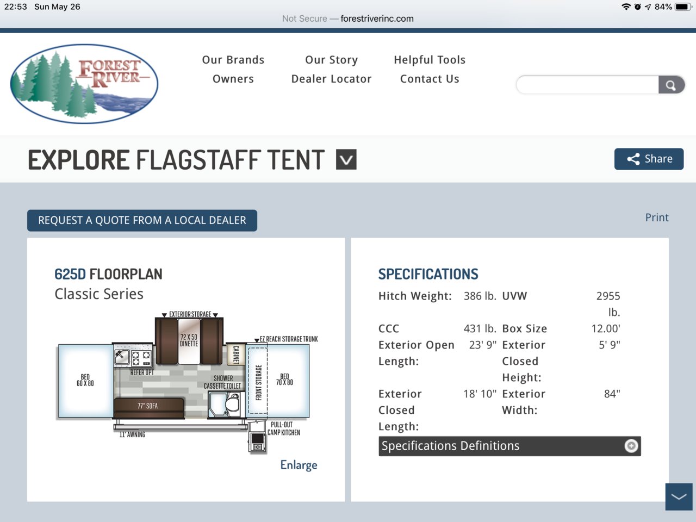Tap the Wi-Fi icon in status bar
Screen dimensions: 696x522
pyautogui.click(x=626, y=7)
